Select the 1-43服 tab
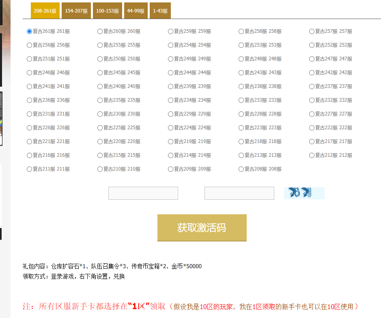This screenshot has height=318, width=381. (160, 11)
